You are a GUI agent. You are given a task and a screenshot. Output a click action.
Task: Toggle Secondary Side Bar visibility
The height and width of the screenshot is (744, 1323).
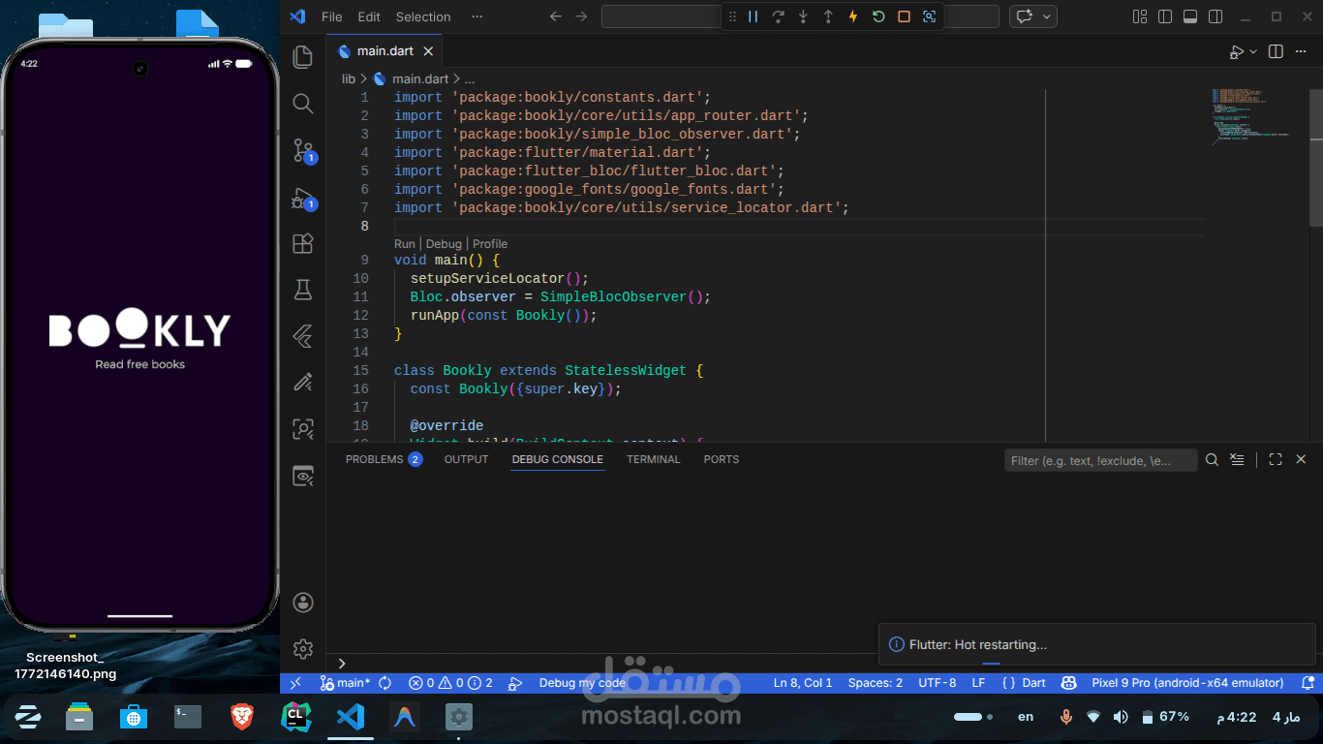point(1215,16)
